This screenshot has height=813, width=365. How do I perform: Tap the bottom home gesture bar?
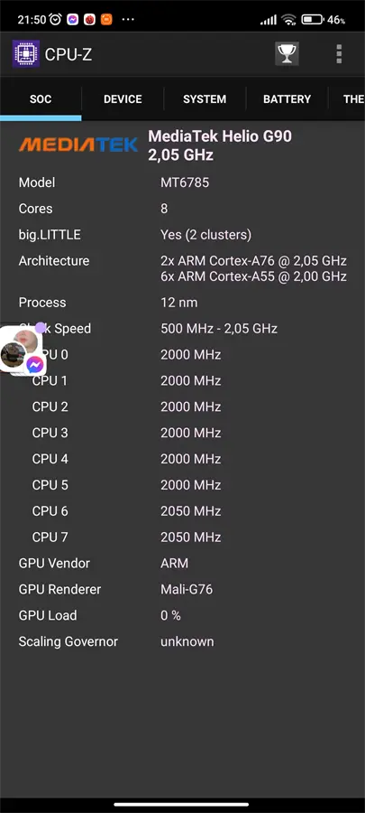(x=181, y=804)
